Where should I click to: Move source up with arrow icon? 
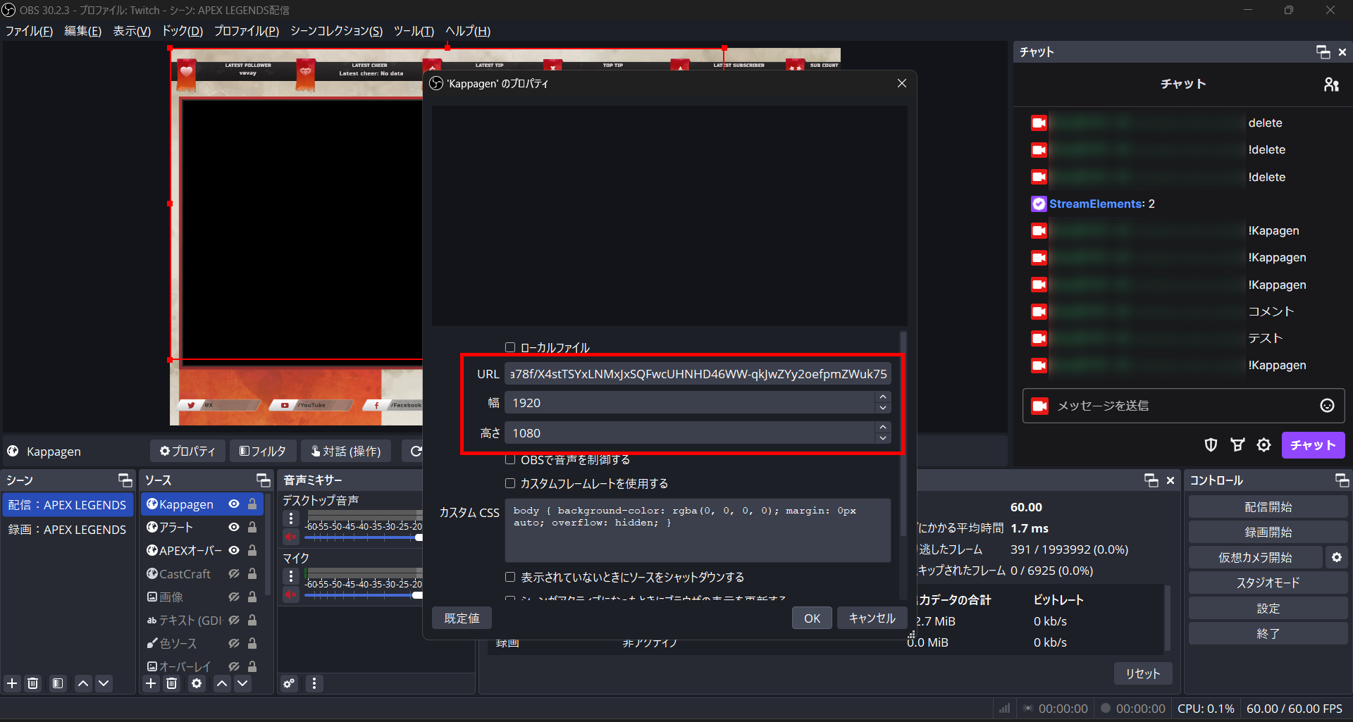[x=222, y=683]
